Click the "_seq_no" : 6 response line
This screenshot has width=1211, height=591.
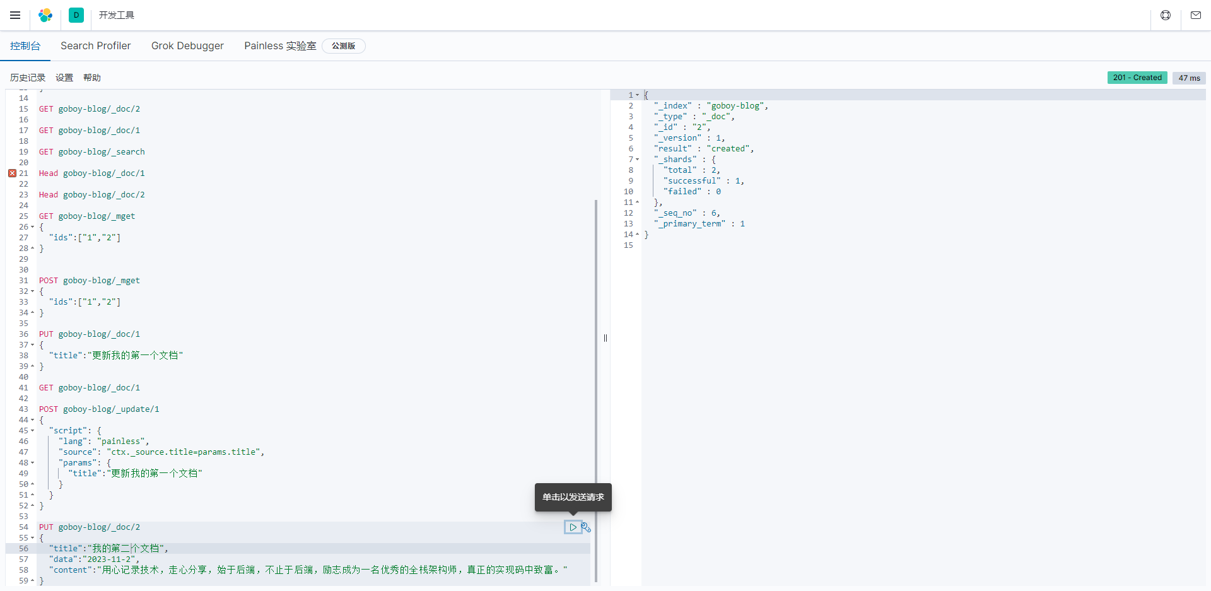click(687, 213)
